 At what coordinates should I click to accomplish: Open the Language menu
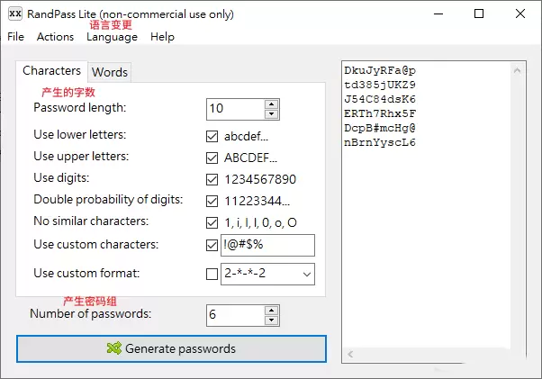tap(112, 37)
